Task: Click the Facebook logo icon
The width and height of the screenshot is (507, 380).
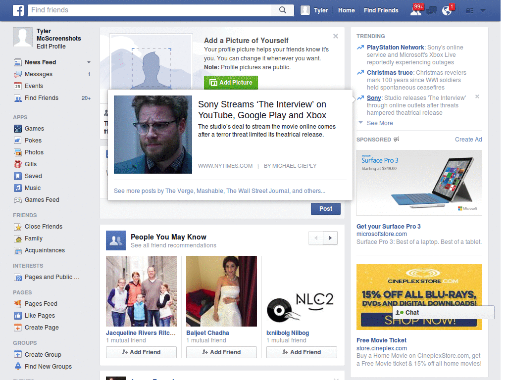Action: point(18,10)
